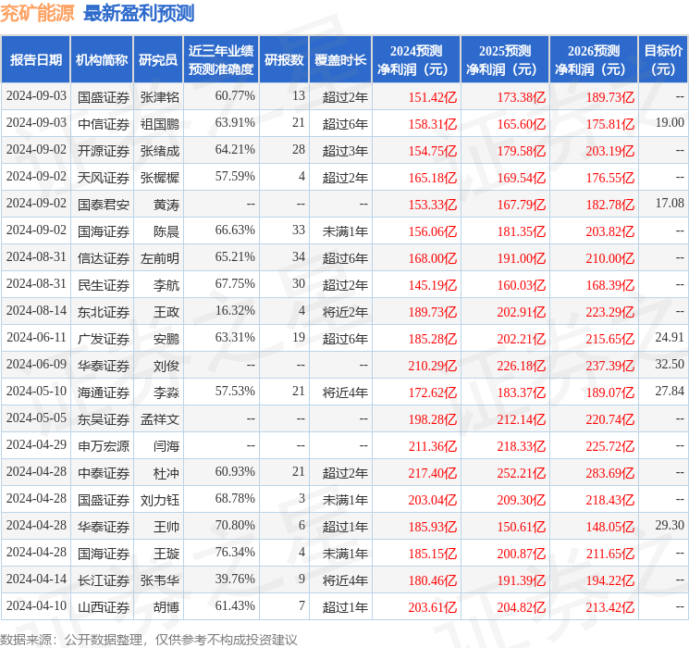The height and width of the screenshot is (648, 689).
Task: Click 2025 profit value 150.61亿
Action: coord(522,527)
